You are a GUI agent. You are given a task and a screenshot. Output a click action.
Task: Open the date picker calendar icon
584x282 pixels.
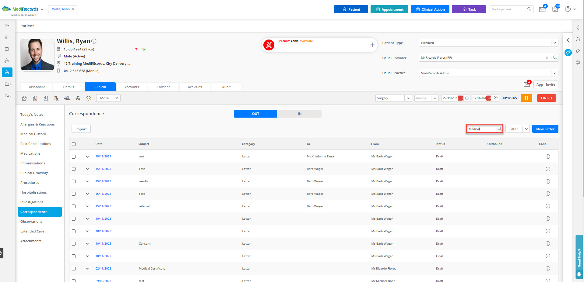[x=467, y=98]
